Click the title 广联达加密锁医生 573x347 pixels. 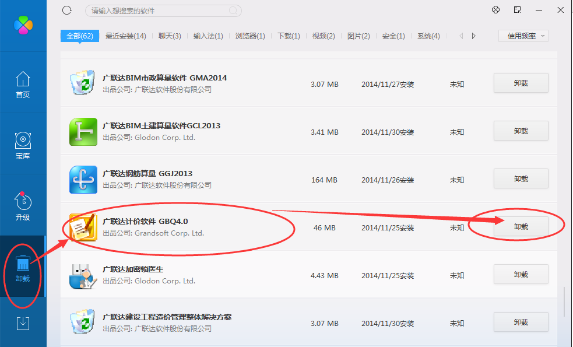point(133,269)
